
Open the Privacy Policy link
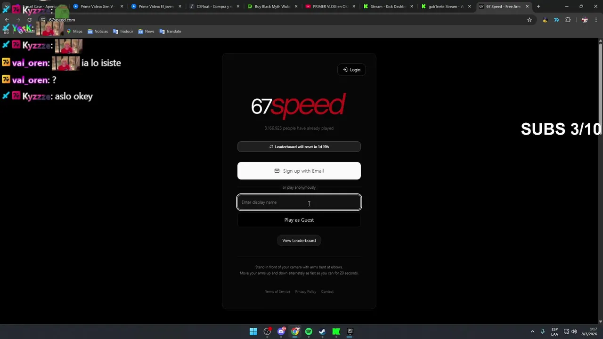(x=306, y=291)
